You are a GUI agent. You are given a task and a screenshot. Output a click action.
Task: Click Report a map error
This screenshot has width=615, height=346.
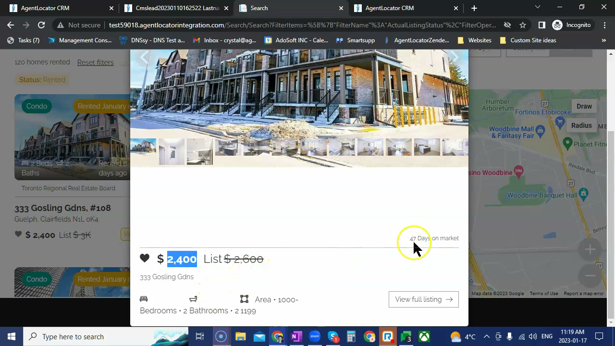pyautogui.click(x=583, y=294)
